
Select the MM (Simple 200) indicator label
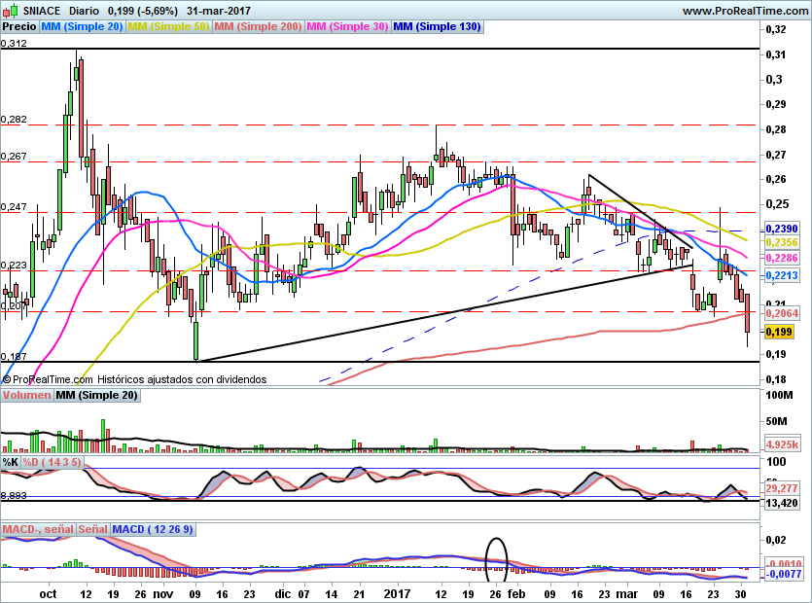point(258,27)
